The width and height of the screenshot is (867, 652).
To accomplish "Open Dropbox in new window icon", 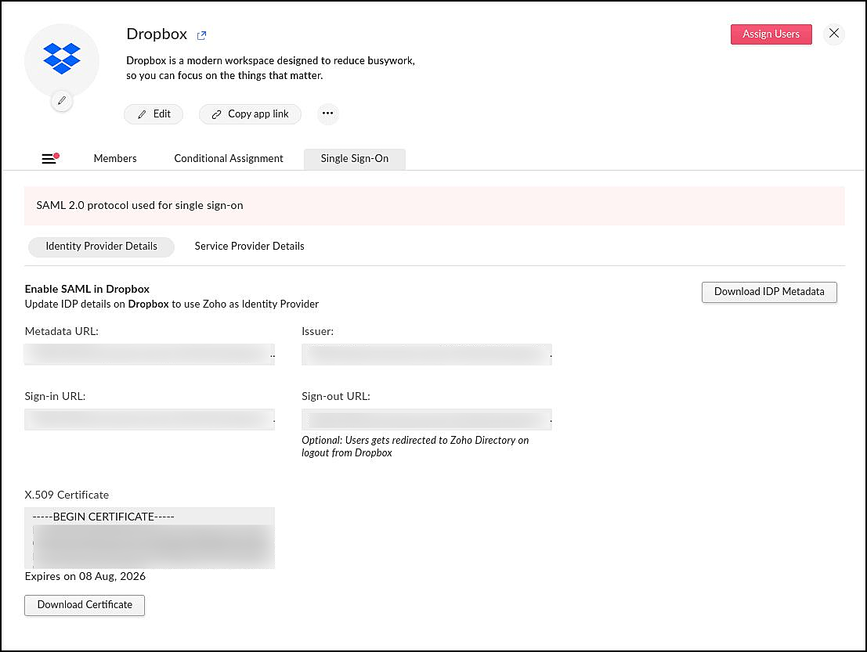I will [202, 35].
